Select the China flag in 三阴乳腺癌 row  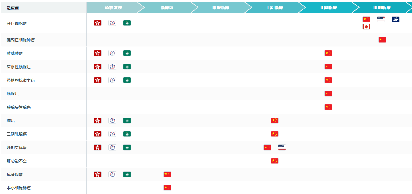[275, 134]
